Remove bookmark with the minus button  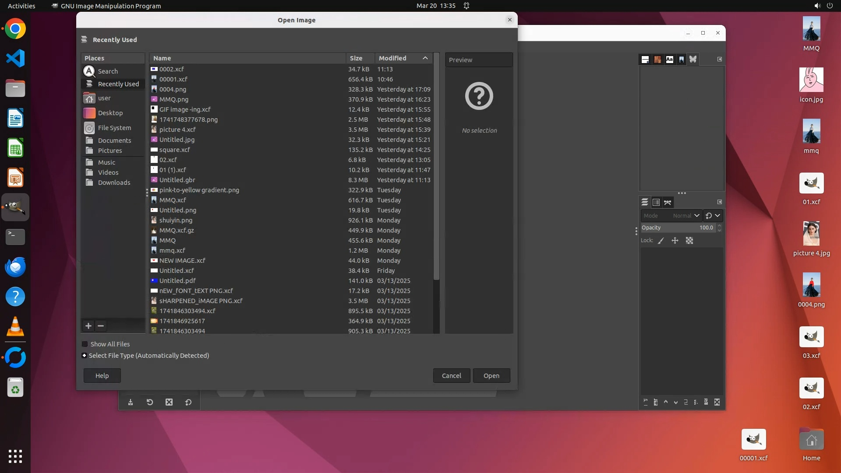(x=101, y=326)
